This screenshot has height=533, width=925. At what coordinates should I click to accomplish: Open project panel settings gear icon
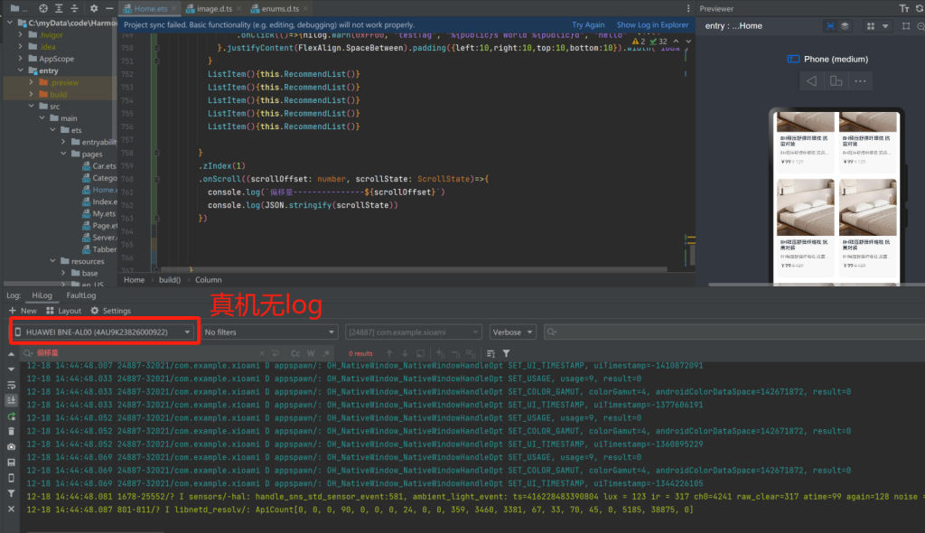tap(93, 8)
